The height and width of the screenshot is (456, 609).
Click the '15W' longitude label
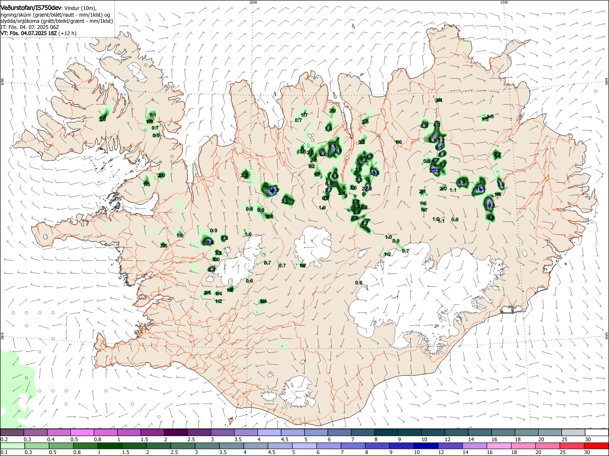tap(504, 2)
